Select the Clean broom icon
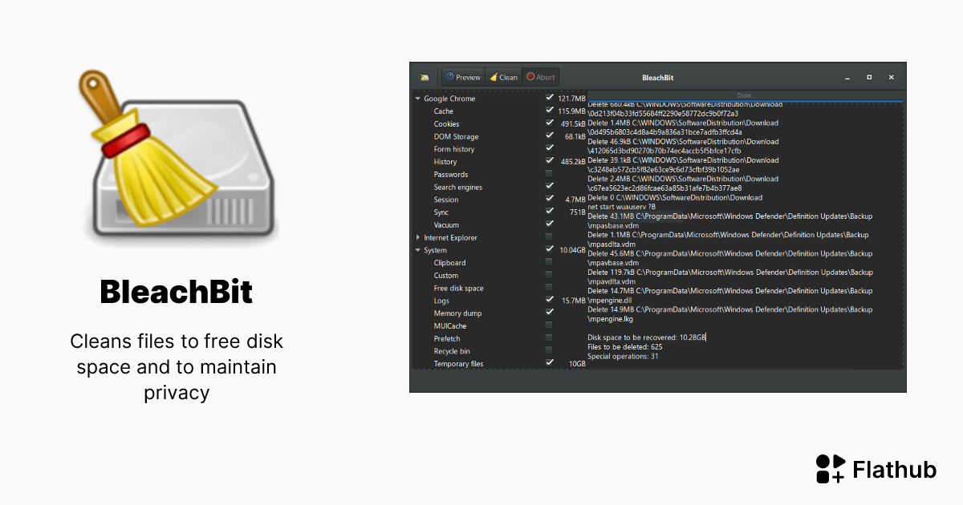963x505 pixels. pyautogui.click(x=494, y=76)
